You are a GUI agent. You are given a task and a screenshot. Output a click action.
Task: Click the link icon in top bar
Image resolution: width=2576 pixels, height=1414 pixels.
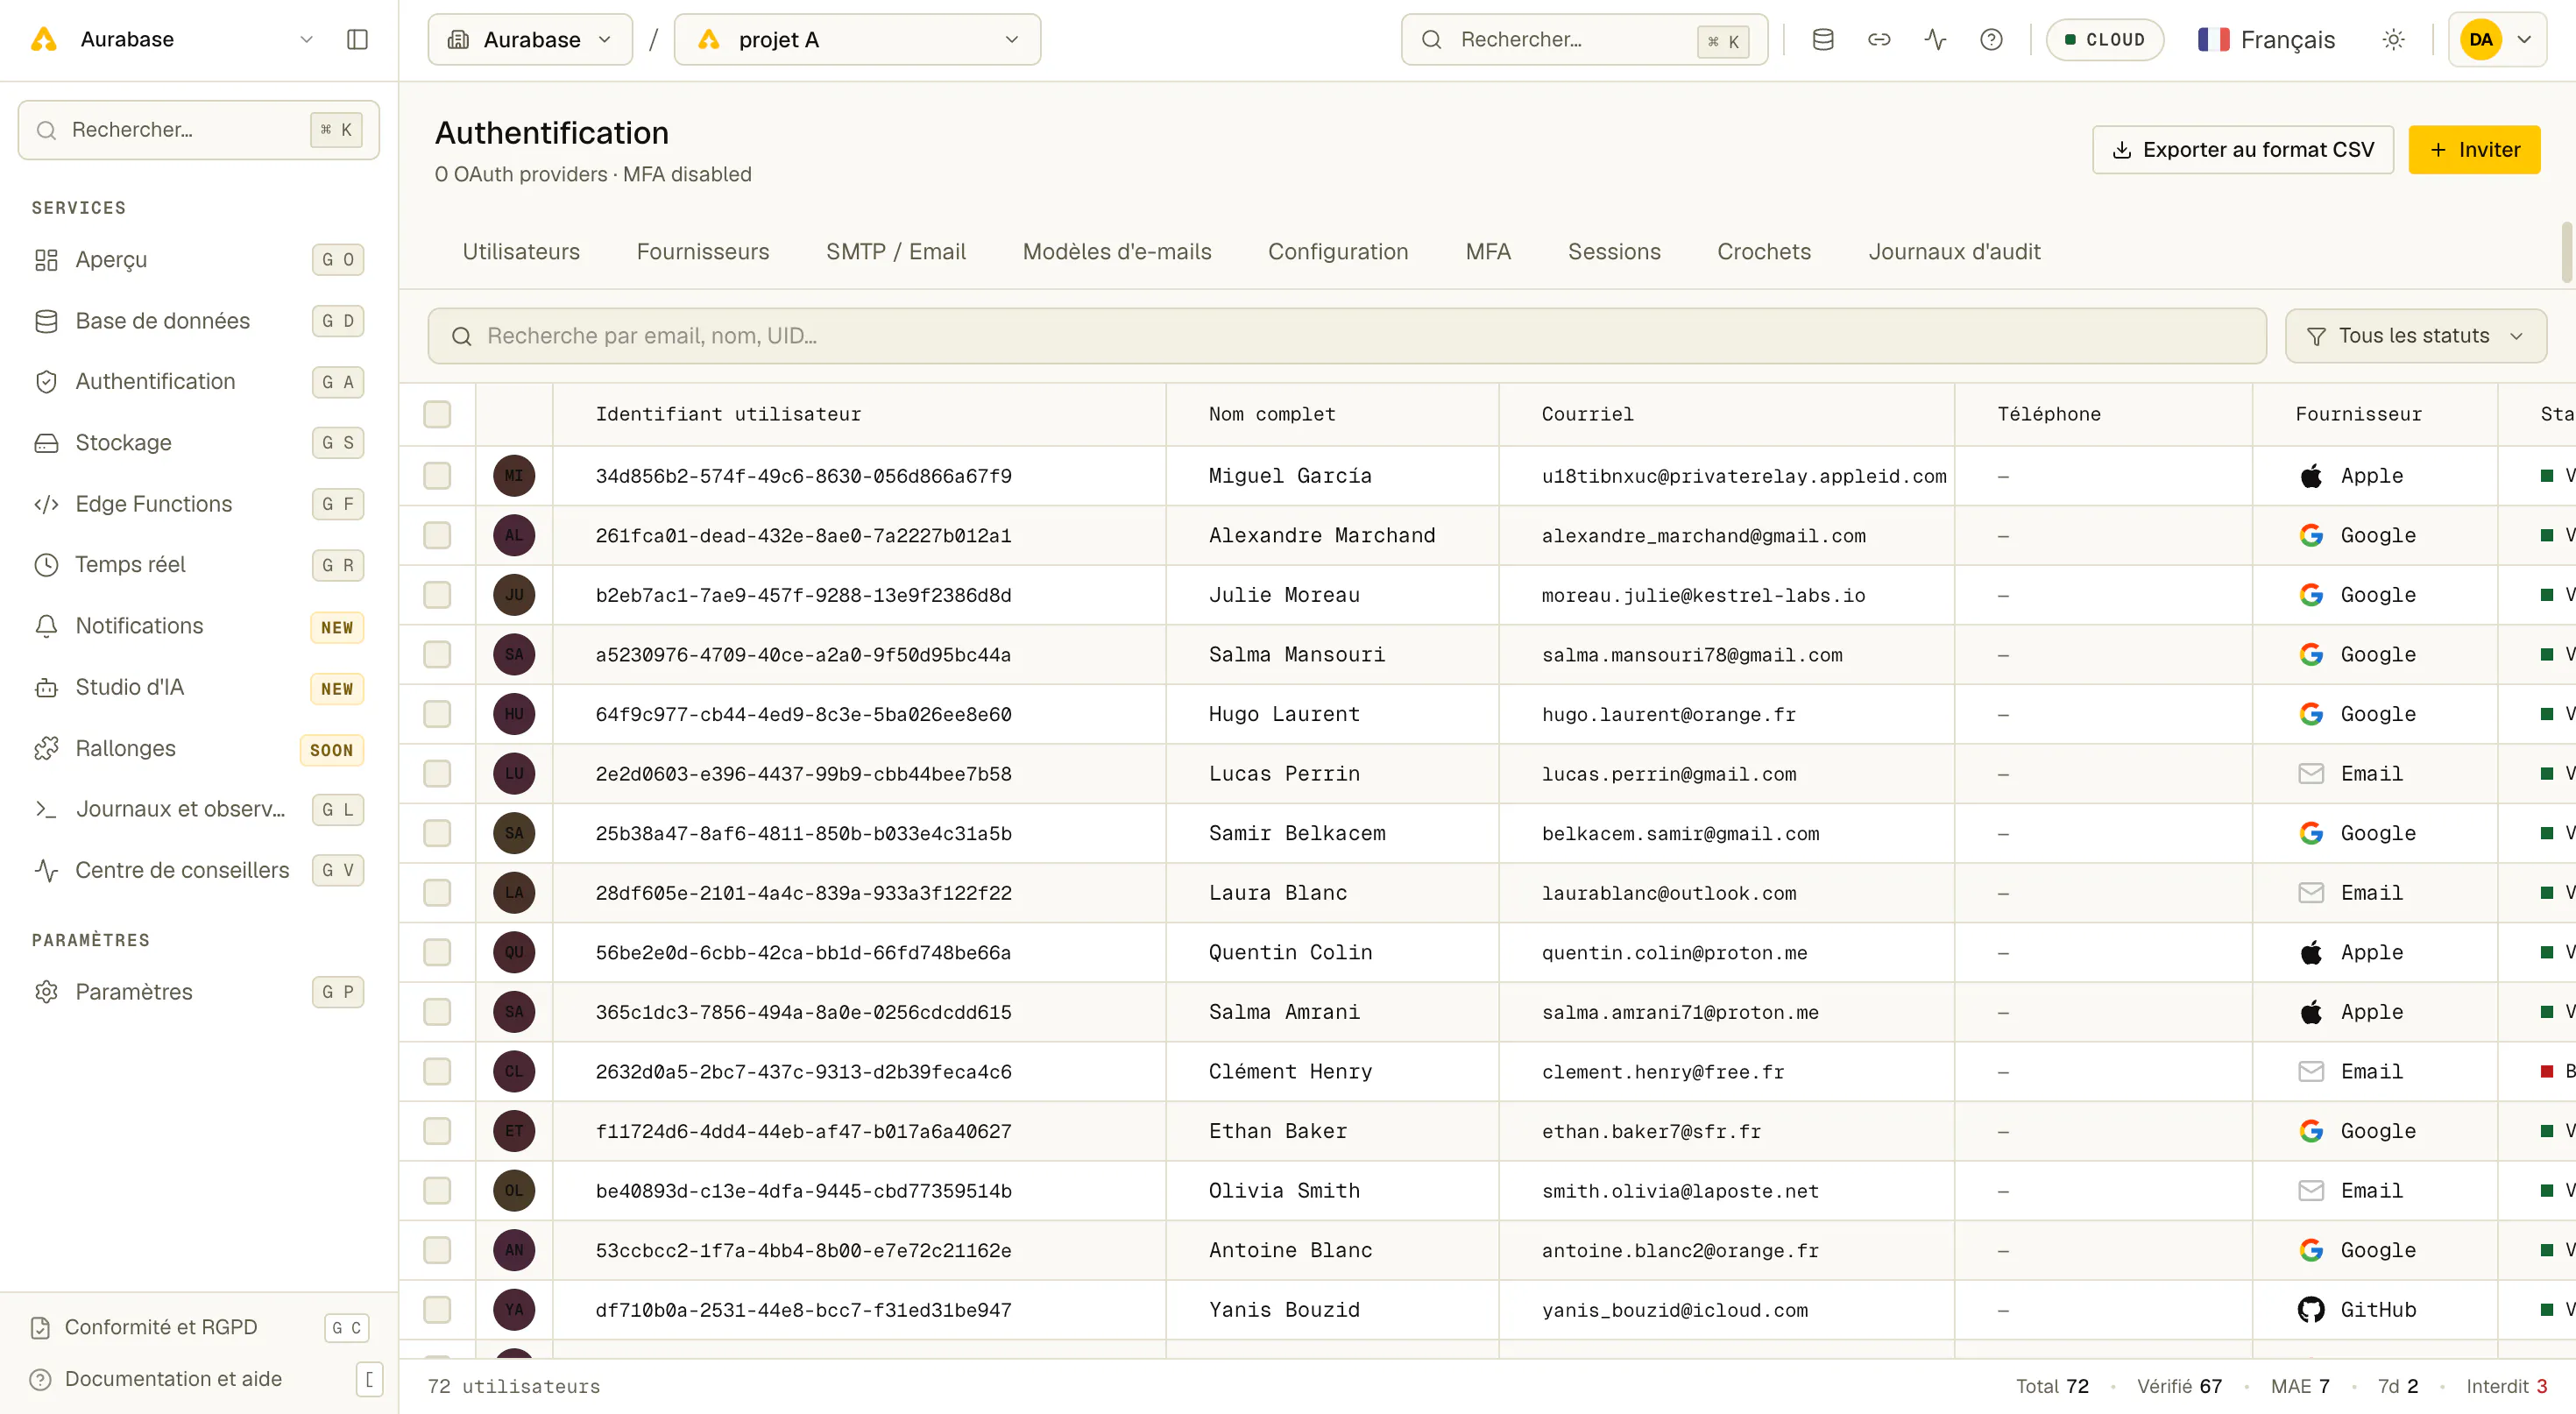(1879, 40)
